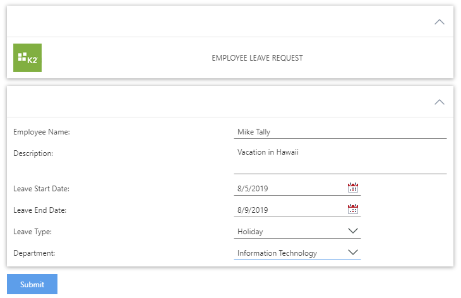This screenshot has width=461, height=298.
Task: Click the Description label
Action: pyautogui.click(x=33, y=153)
